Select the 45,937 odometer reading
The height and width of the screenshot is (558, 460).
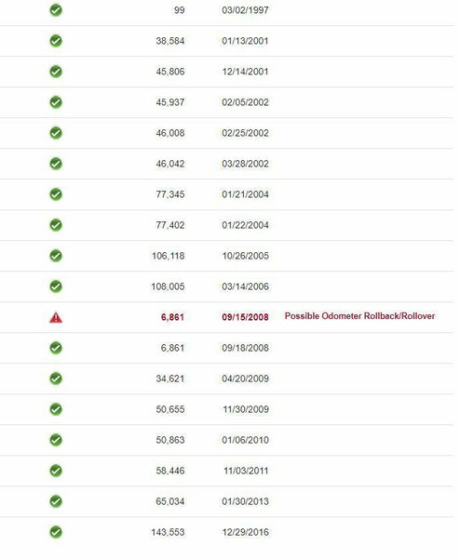170,102
